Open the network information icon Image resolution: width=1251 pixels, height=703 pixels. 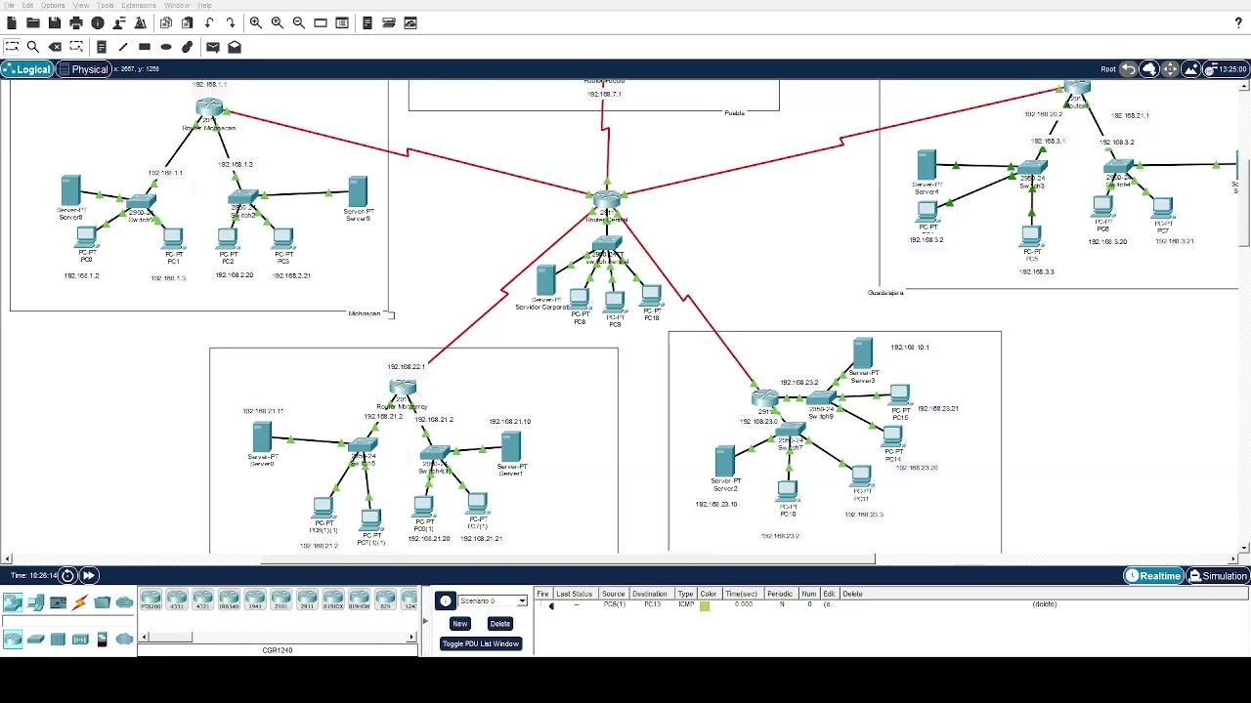(98, 22)
